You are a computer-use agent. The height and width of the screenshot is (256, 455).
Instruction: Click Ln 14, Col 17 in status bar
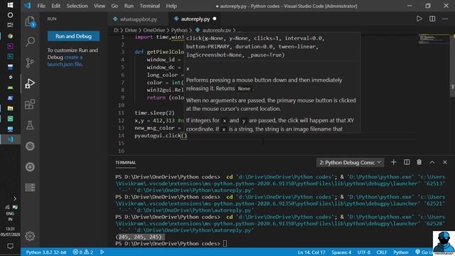pyautogui.click(x=311, y=252)
